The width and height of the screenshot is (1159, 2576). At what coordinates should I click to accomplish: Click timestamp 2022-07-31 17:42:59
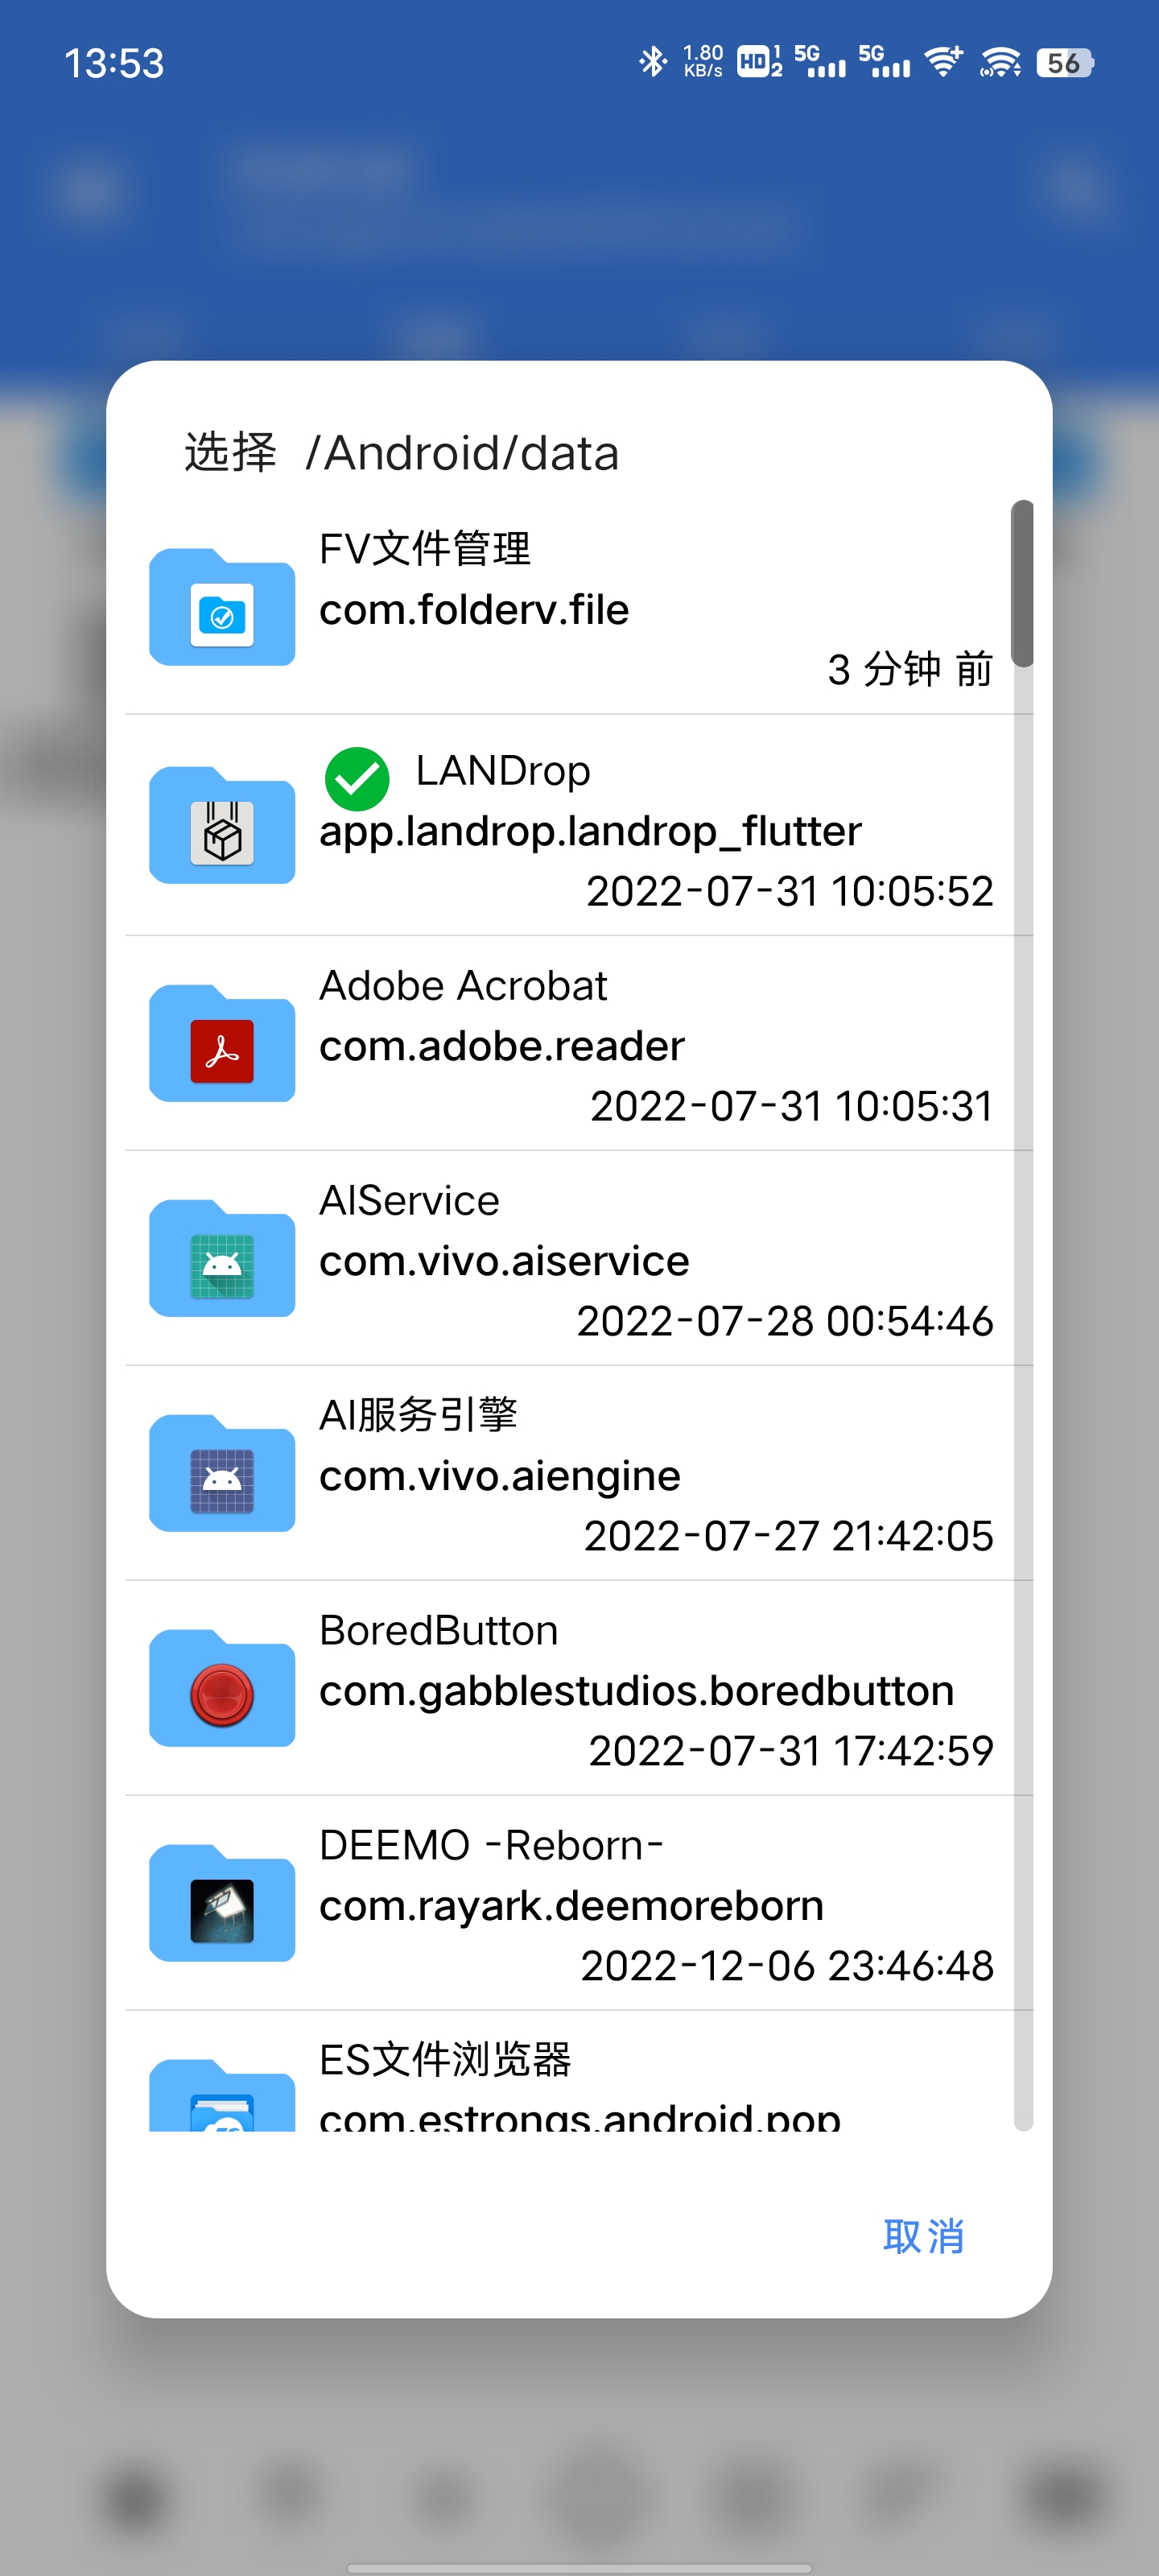[791, 1751]
